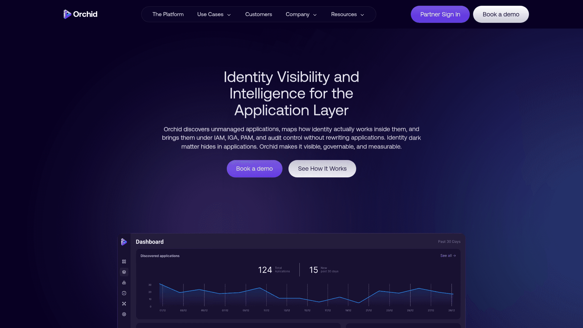
Task: Click See How It Works button
Action: (x=322, y=169)
